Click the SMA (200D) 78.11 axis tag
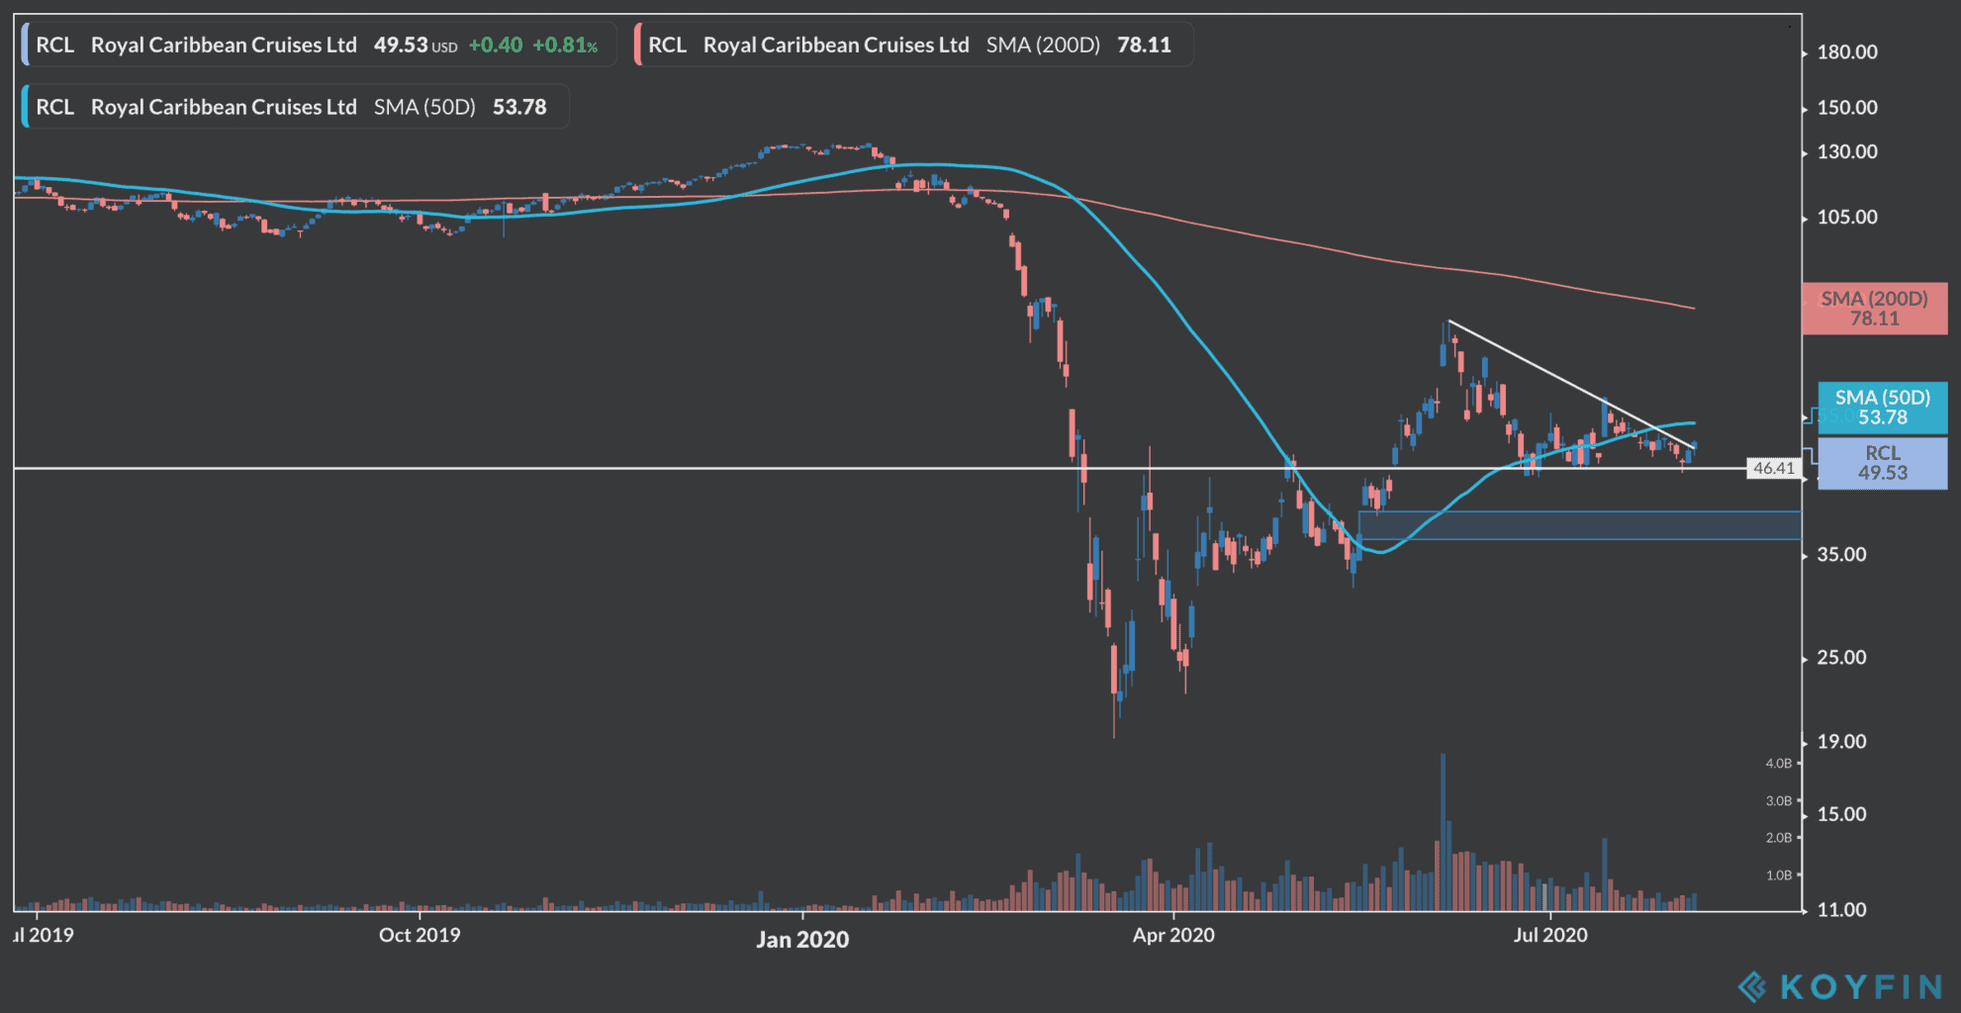The height and width of the screenshot is (1013, 1961). click(1874, 309)
